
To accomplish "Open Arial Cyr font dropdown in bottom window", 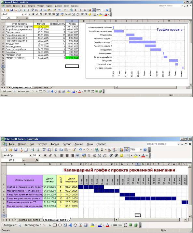I will pyautogui.click(x=31, y=155).
